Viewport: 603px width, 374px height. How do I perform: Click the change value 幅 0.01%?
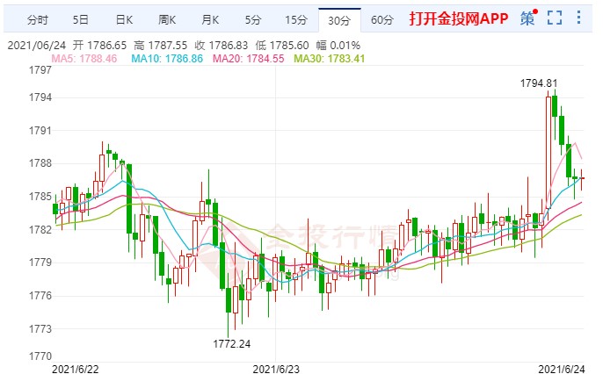tap(338, 46)
